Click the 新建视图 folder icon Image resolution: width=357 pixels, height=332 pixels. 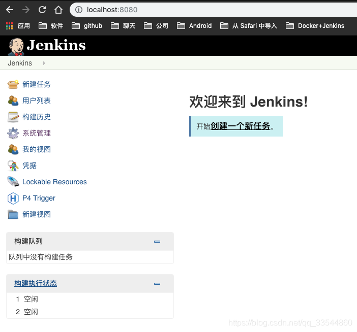click(13, 214)
